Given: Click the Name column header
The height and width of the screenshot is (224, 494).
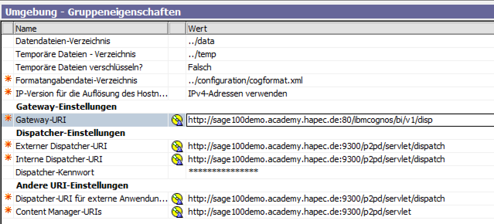Looking at the screenshot, I should [91, 29].
